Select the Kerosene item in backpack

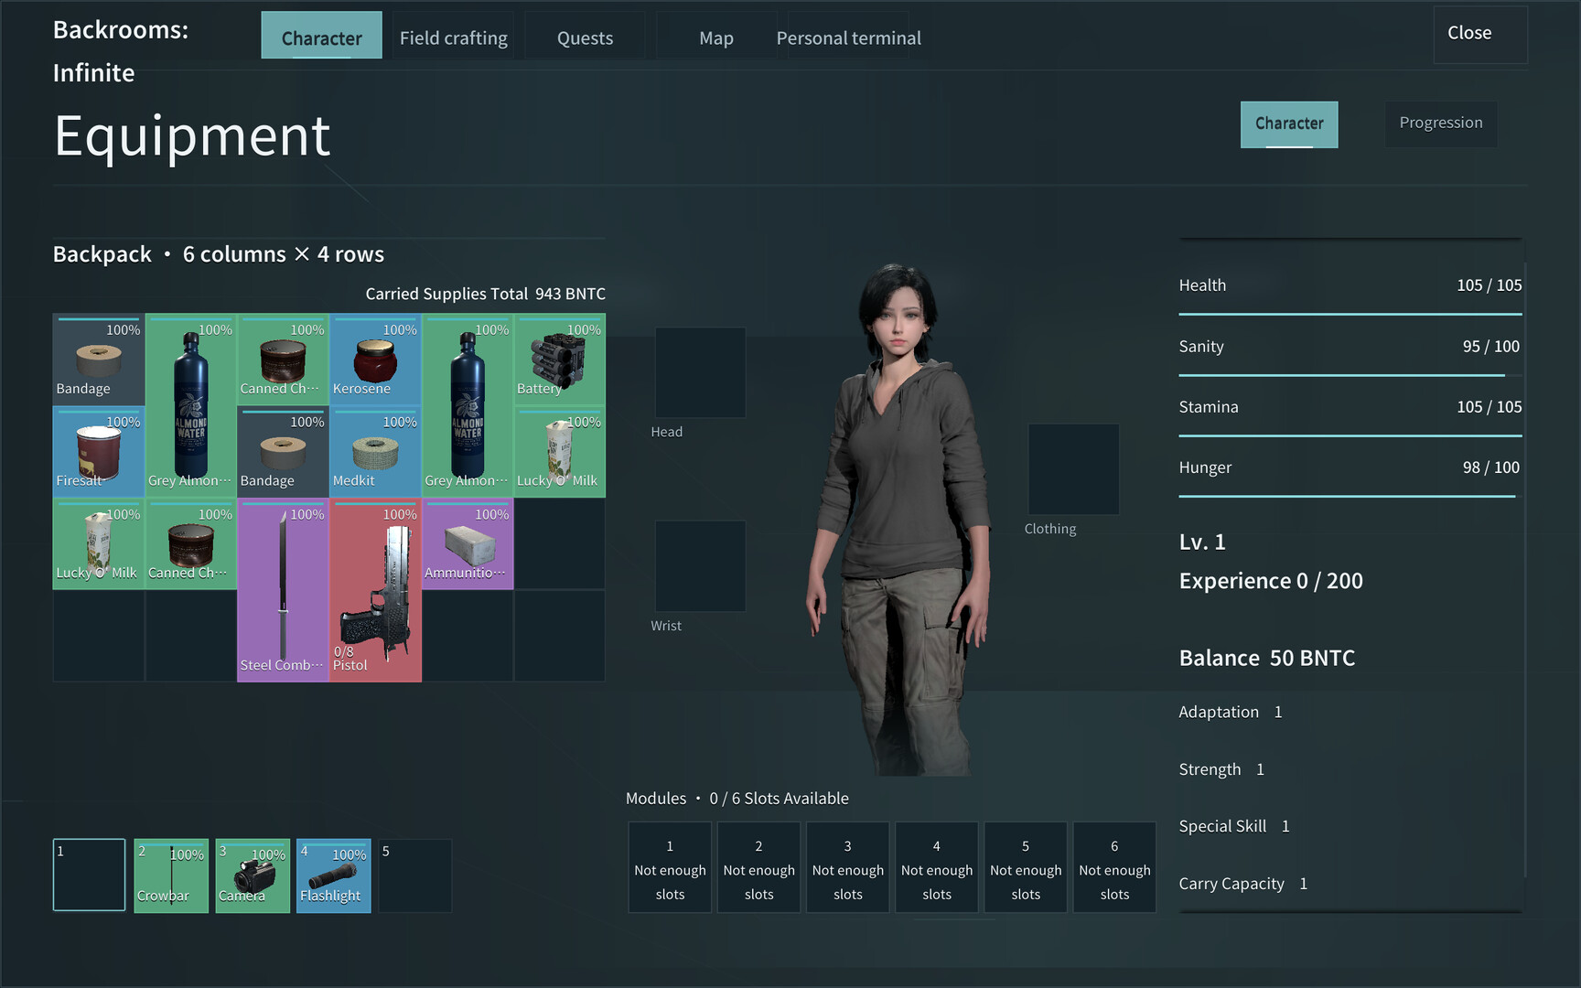(x=375, y=360)
